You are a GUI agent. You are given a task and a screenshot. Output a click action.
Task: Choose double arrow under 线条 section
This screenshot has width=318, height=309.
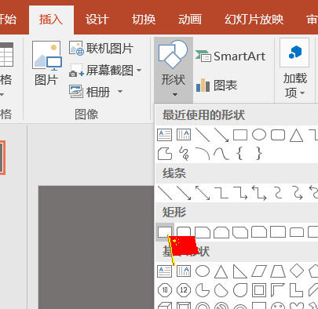coord(203,193)
